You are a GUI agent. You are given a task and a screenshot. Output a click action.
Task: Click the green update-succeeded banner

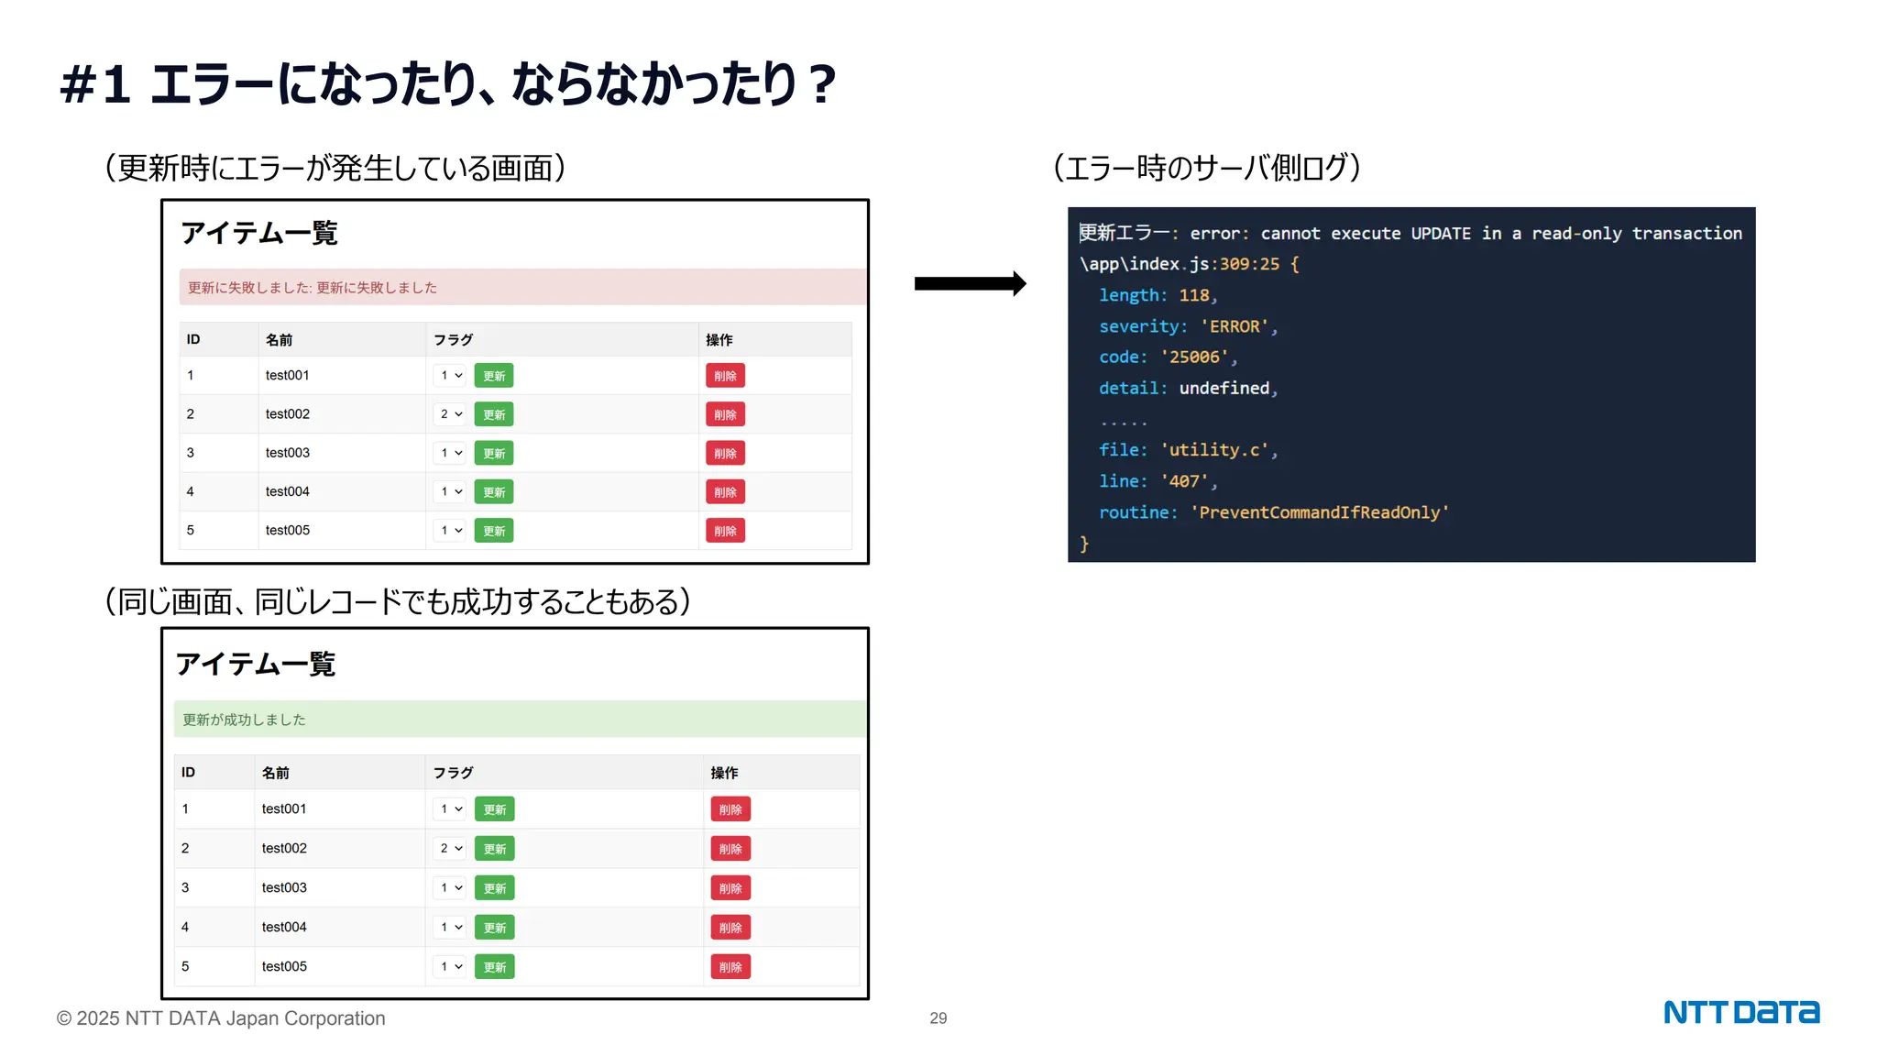coord(520,720)
